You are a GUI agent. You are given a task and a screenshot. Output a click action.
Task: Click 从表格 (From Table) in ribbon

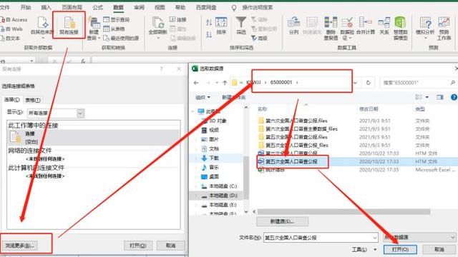pos(114,29)
